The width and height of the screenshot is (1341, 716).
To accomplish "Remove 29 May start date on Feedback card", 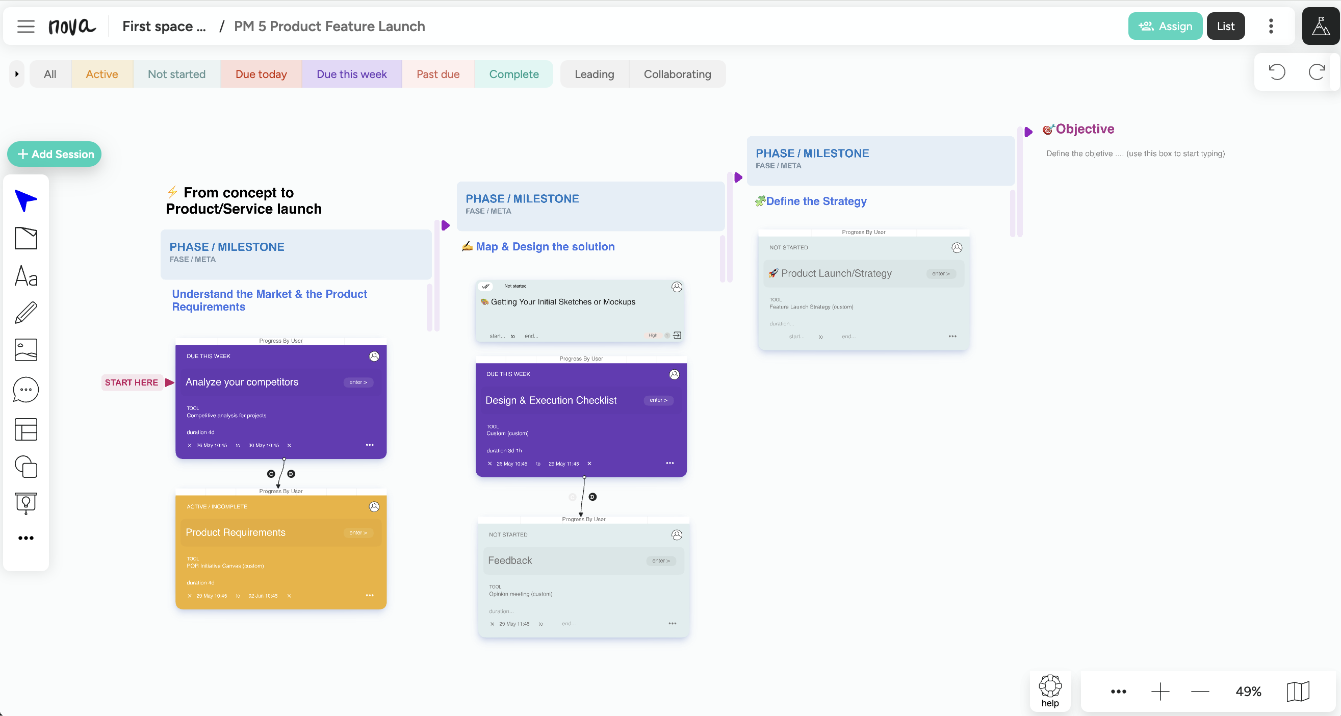I will point(492,624).
